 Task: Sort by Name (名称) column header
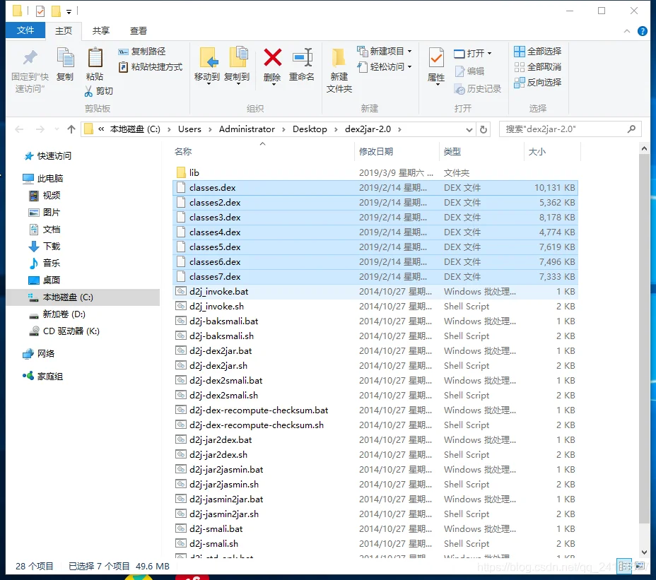(183, 152)
